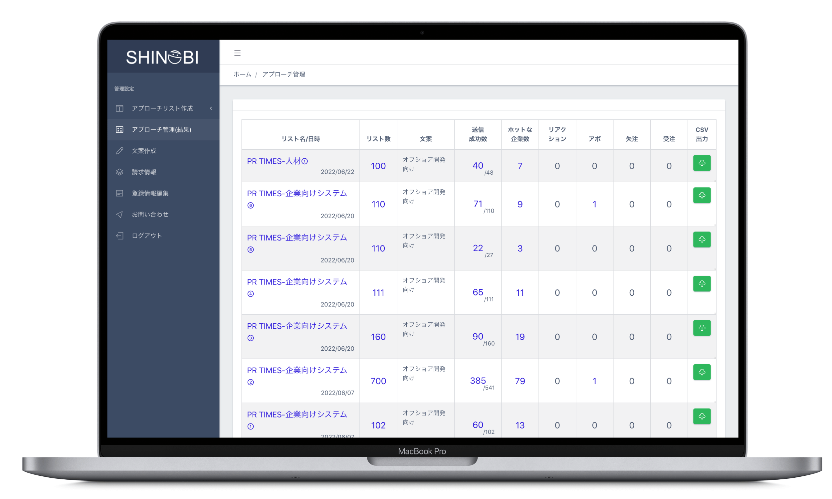Click send success count 65
The height and width of the screenshot is (499, 832).
pyautogui.click(x=478, y=292)
